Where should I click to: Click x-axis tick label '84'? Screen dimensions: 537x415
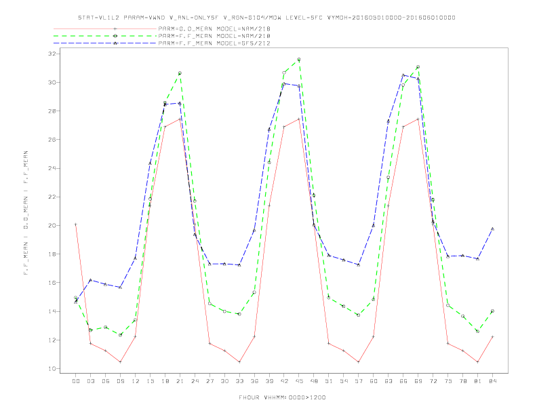click(492, 381)
